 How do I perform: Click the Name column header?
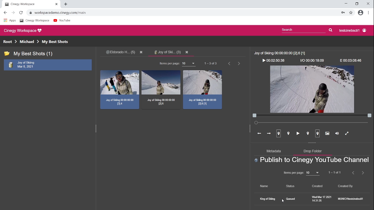pos(264,186)
